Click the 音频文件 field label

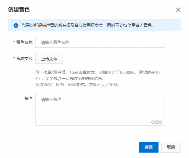coord(24,59)
